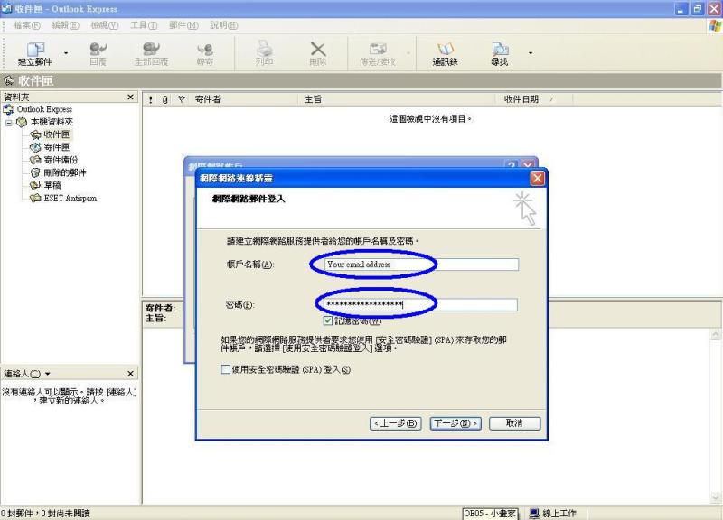Click the 取消 (Cancel) button
This screenshot has height=520, width=723.
(513, 422)
